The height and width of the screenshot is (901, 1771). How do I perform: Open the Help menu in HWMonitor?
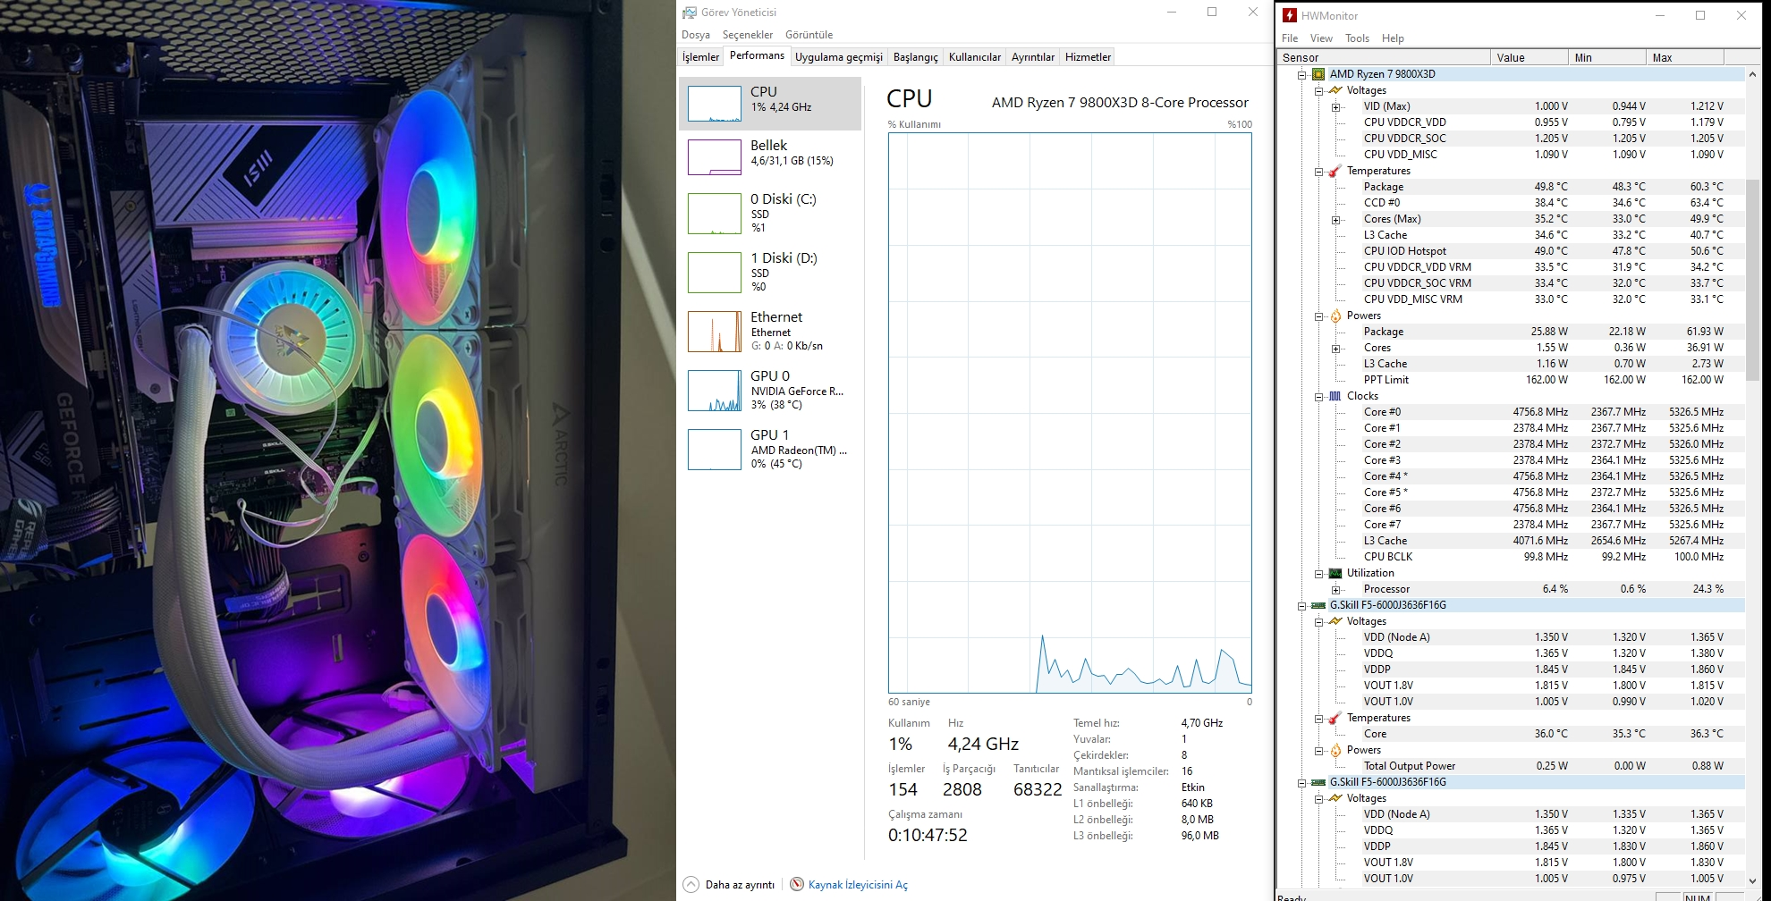[x=1393, y=38]
